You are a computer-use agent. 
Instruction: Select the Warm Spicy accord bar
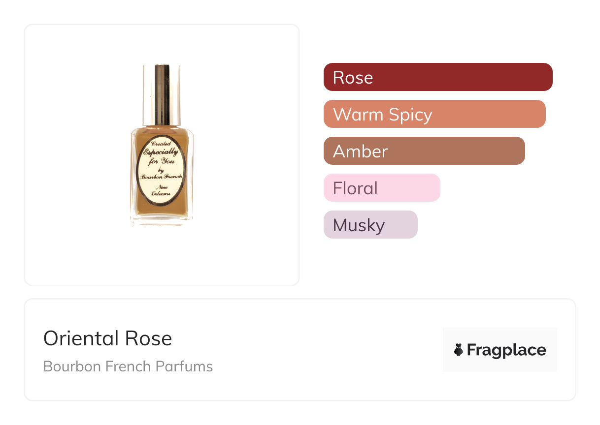tap(434, 114)
